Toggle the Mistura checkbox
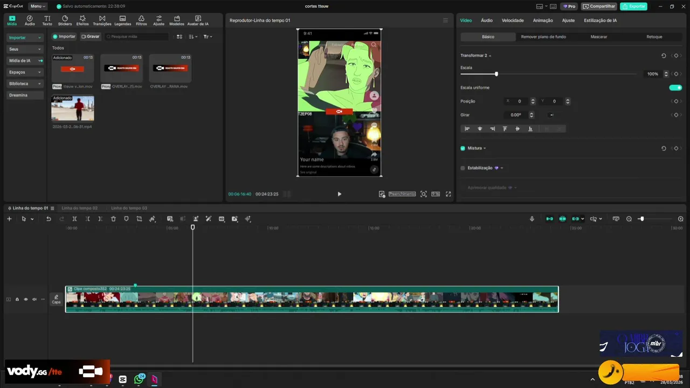 (x=463, y=148)
